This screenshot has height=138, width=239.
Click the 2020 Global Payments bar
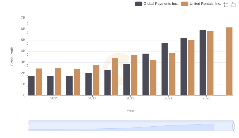145,75
